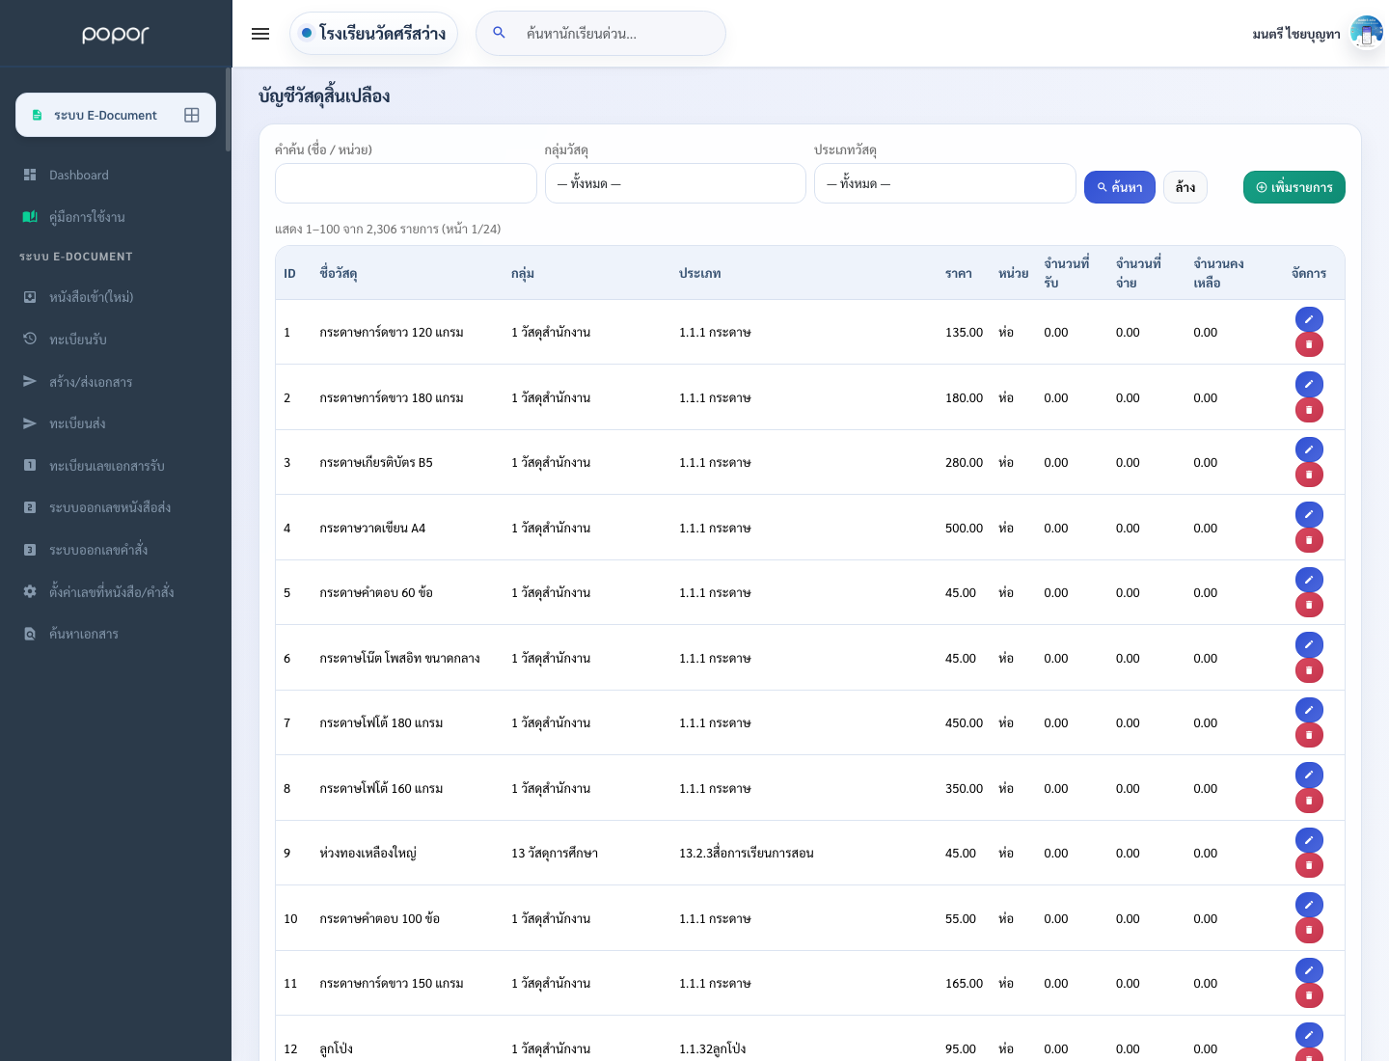1389x1061 pixels.
Task: Click user avatar of มนตรี ไชยบุญทา
Action: coord(1366,33)
